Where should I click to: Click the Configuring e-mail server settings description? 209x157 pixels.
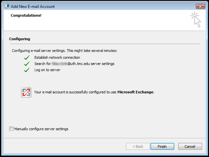(64, 51)
